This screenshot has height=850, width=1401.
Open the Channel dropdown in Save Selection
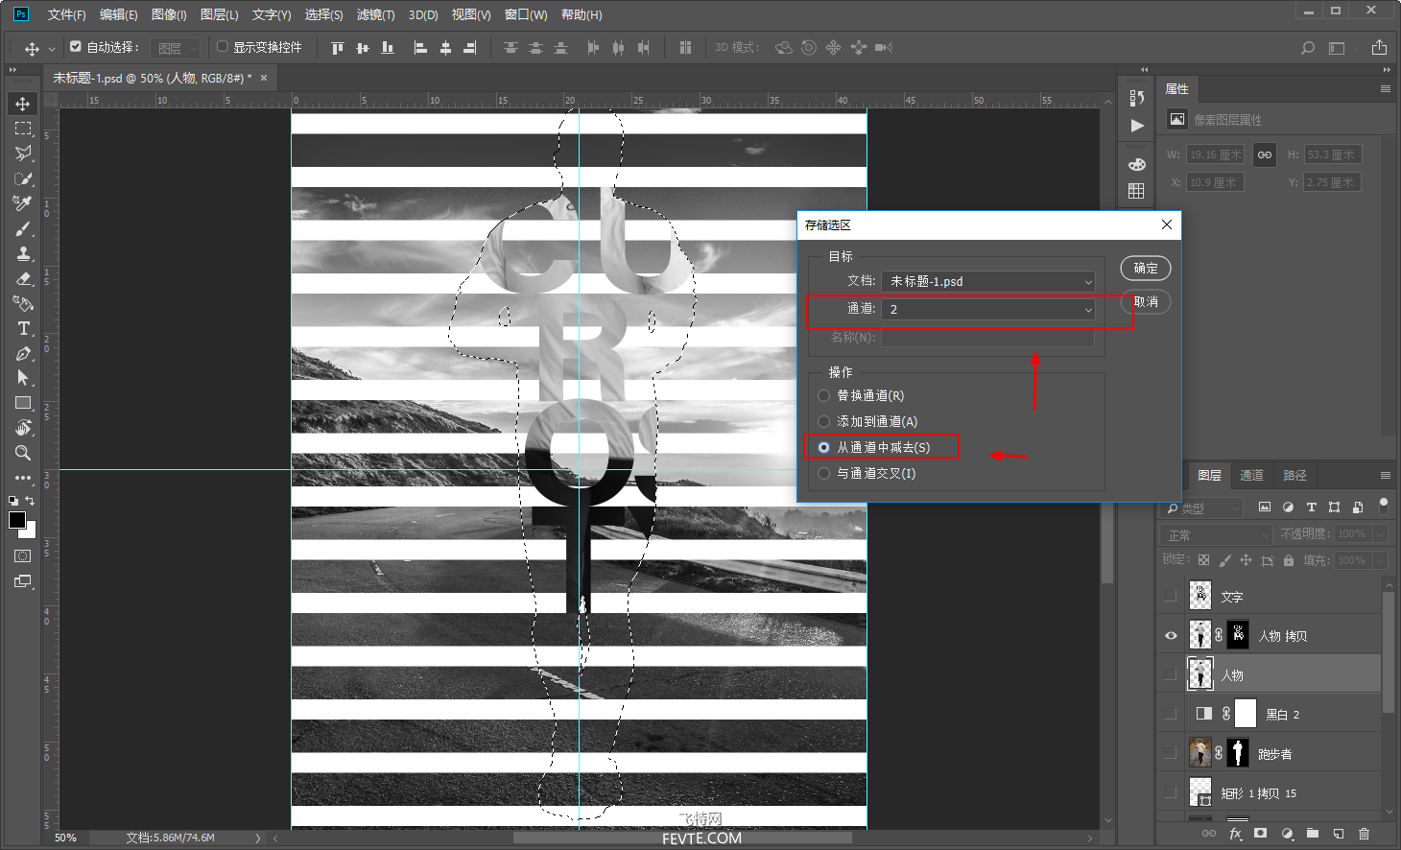pos(988,309)
